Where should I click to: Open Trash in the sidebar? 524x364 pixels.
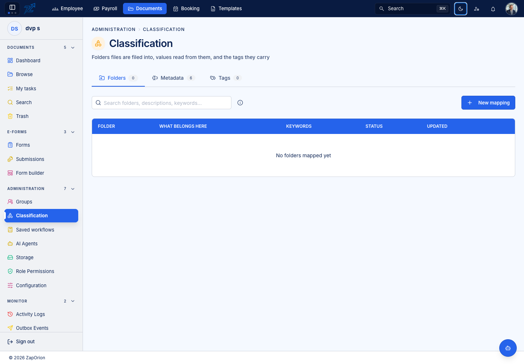pyautogui.click(x=41, y=116)
